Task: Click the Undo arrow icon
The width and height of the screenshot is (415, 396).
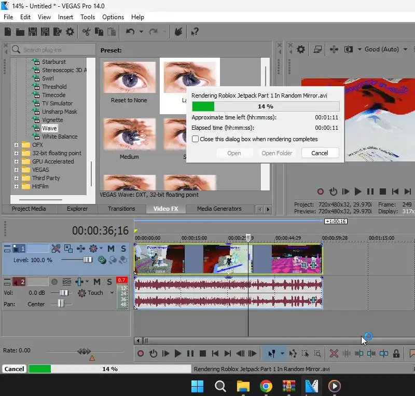Action: pos(130,32)
